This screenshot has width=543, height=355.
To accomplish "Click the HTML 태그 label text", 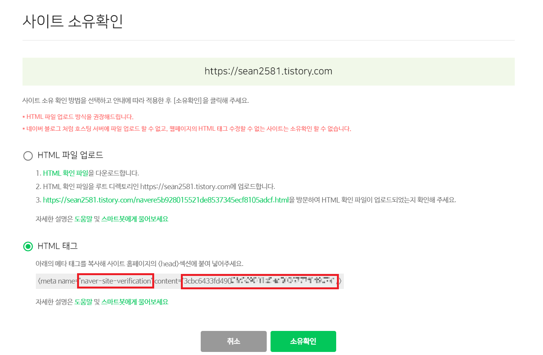I will 58,246.
